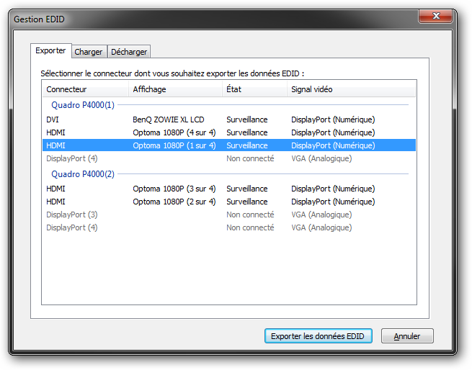This screenshot has height=370, width=472.
Task: Switch to the Charger tab
Action: coord(89,52)
